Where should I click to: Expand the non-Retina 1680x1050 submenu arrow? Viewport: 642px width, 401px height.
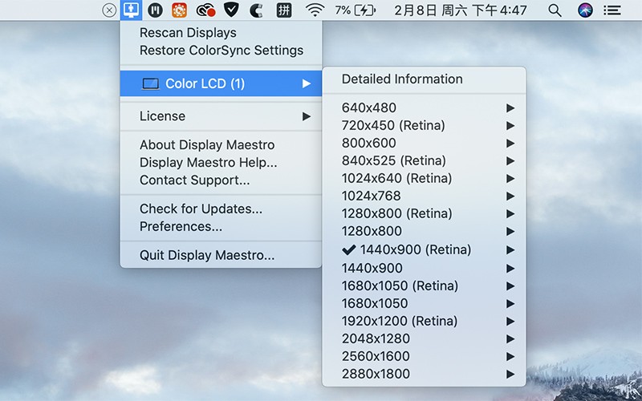(510, 304)
